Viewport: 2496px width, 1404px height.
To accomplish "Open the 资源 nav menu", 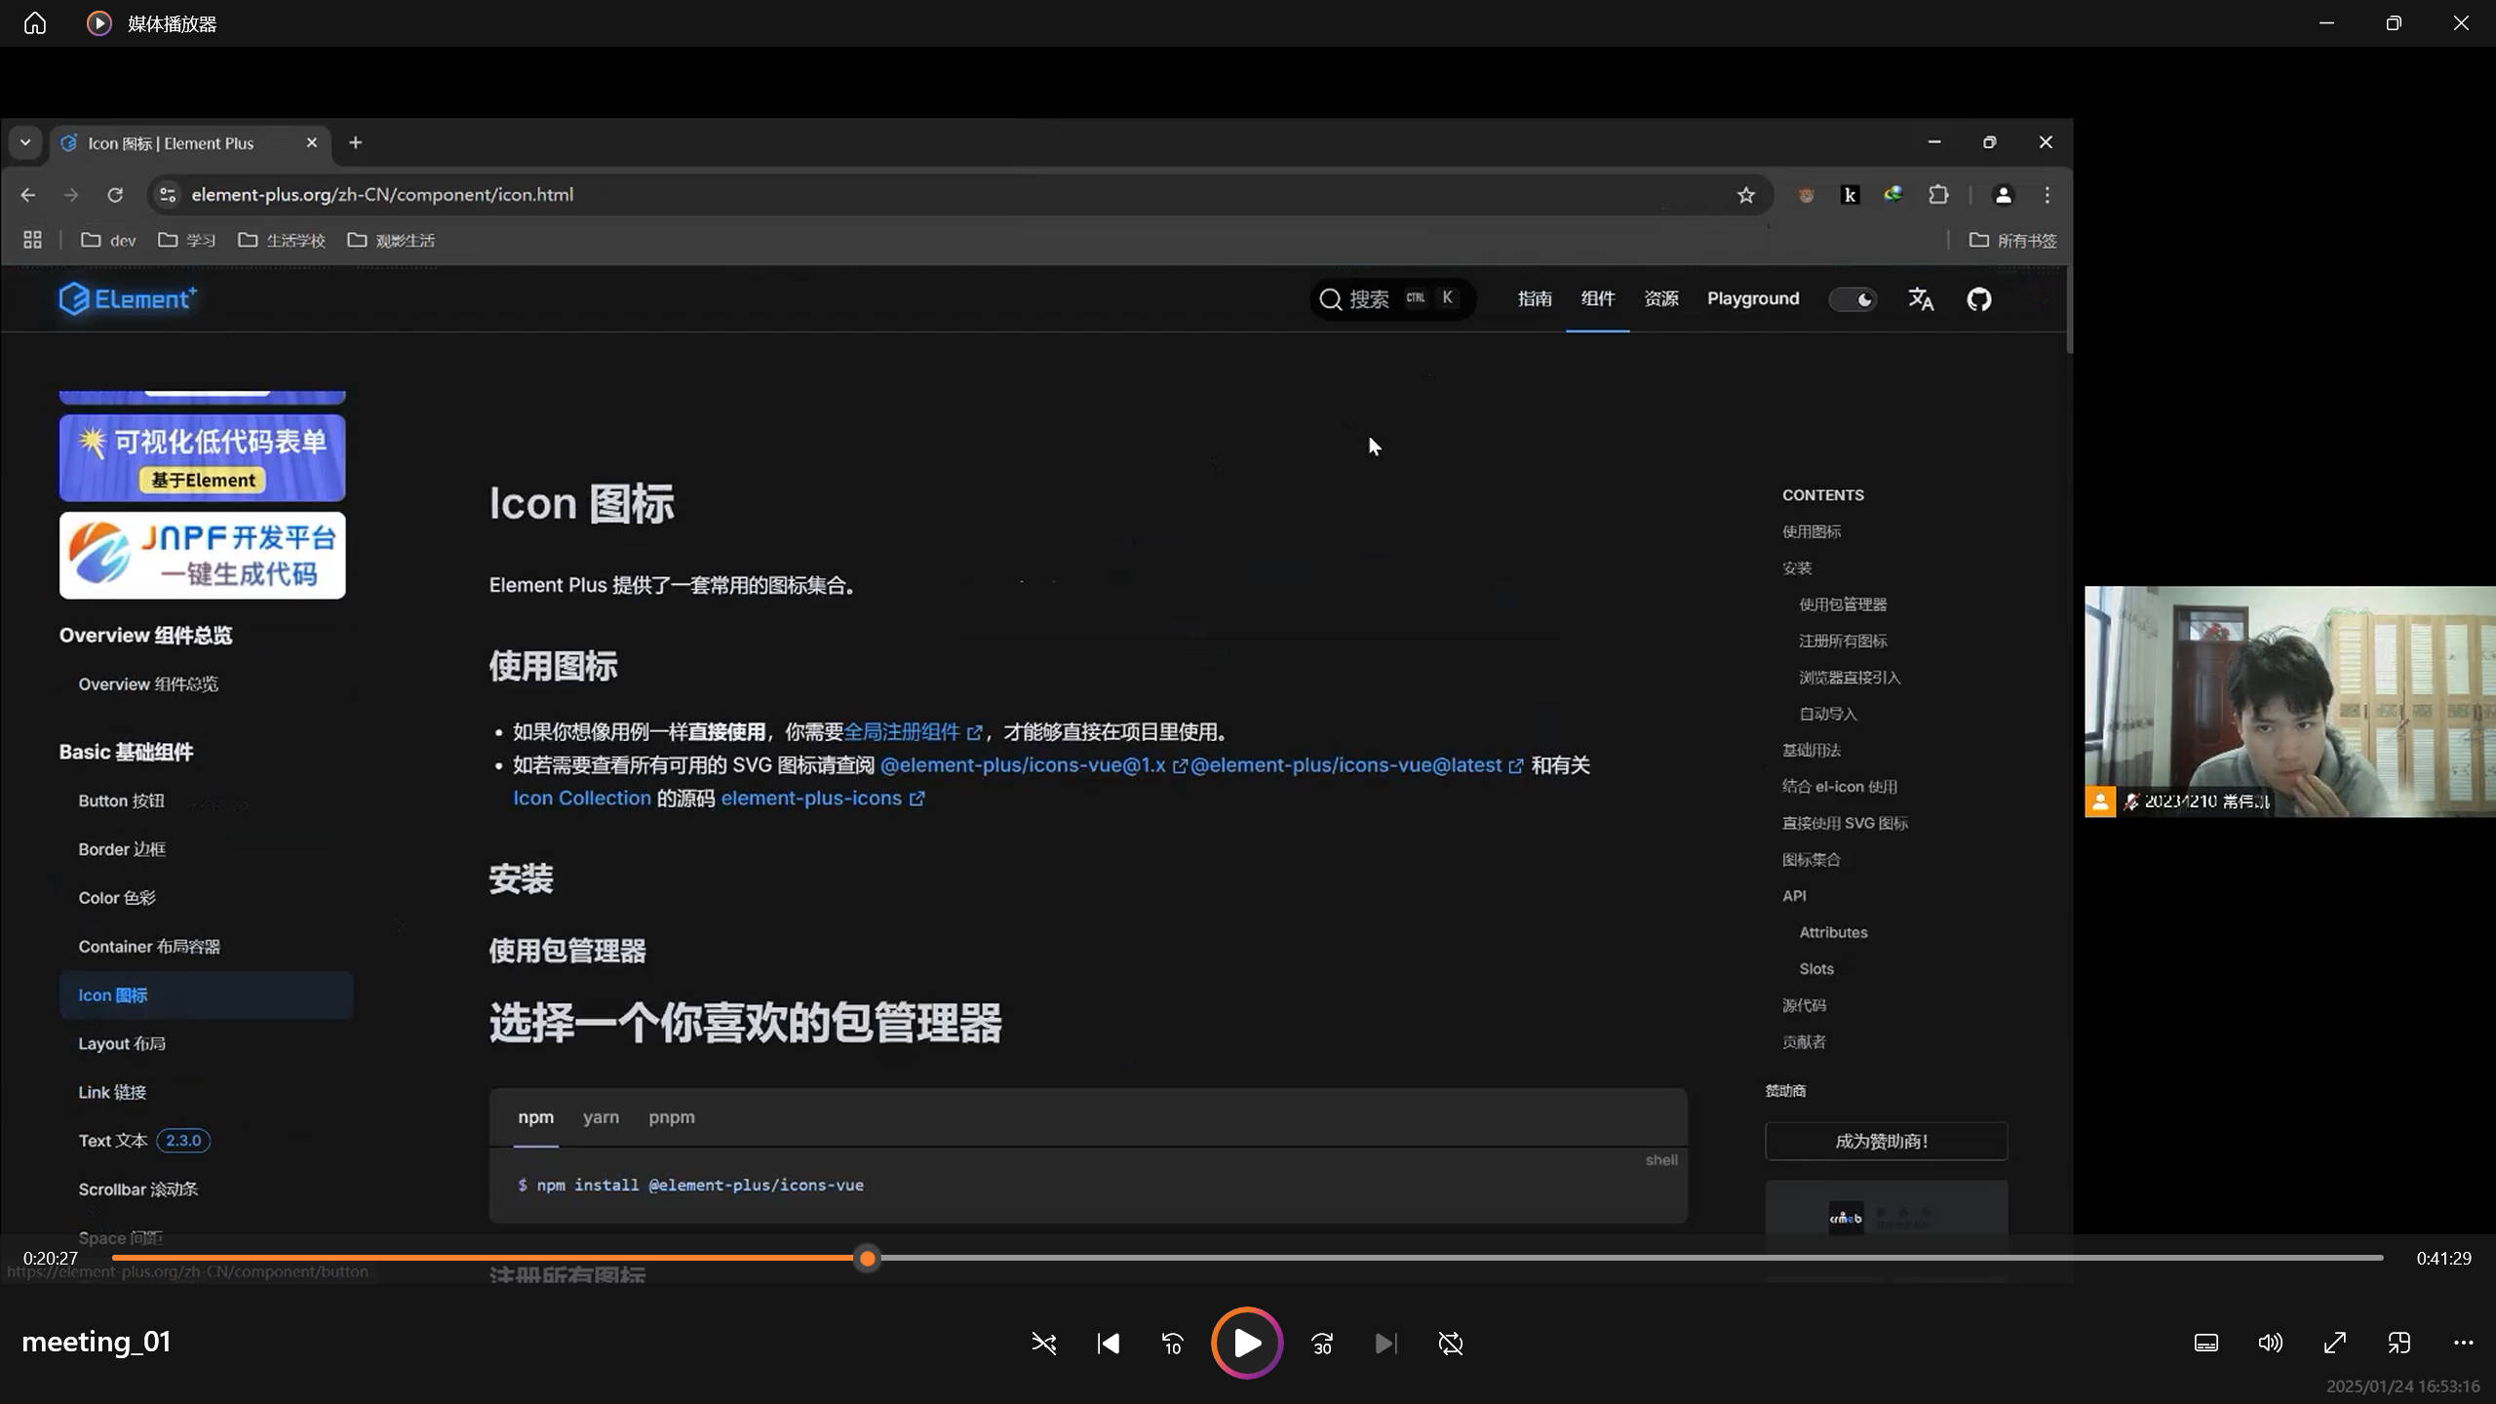I will (1661, 298).
